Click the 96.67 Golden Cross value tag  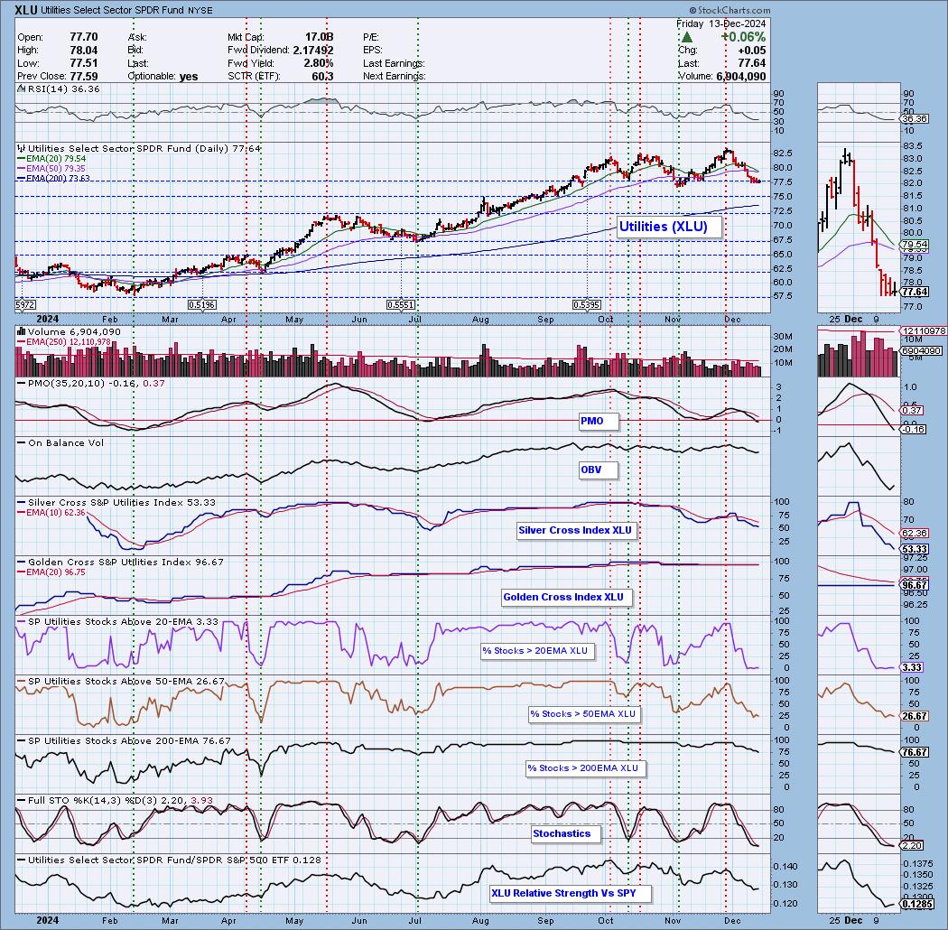pos(914,585)
